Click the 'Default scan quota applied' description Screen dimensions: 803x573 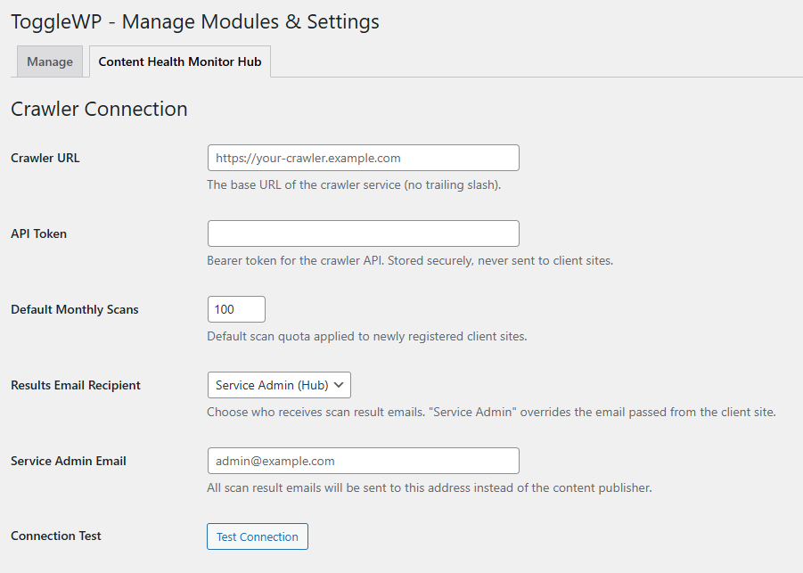tap(367, 337)
